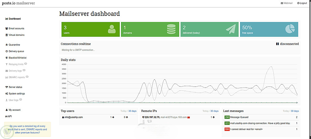Image resolution: width=311 pixels, height=139 pixels.
Task: Click the 221 closing connection message row
Action: (x=261, y=123)
